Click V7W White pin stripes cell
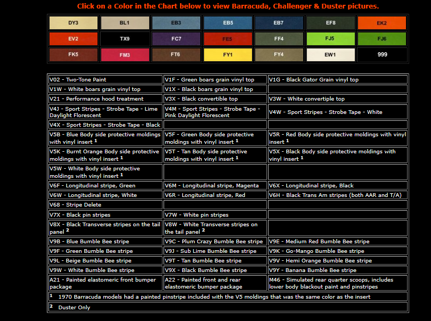This screenshot has height=321, width=431. point(215,215)
